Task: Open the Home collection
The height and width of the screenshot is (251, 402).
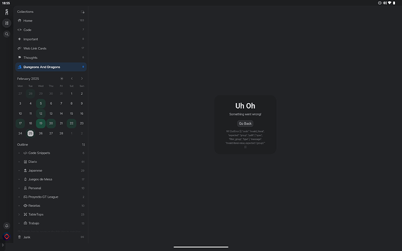Action: tap(51, 20)
